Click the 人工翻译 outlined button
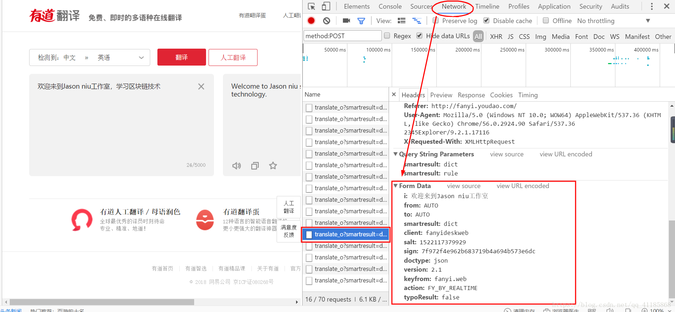The width and height of the screenshot is (675, 312). tap(233, 57)
